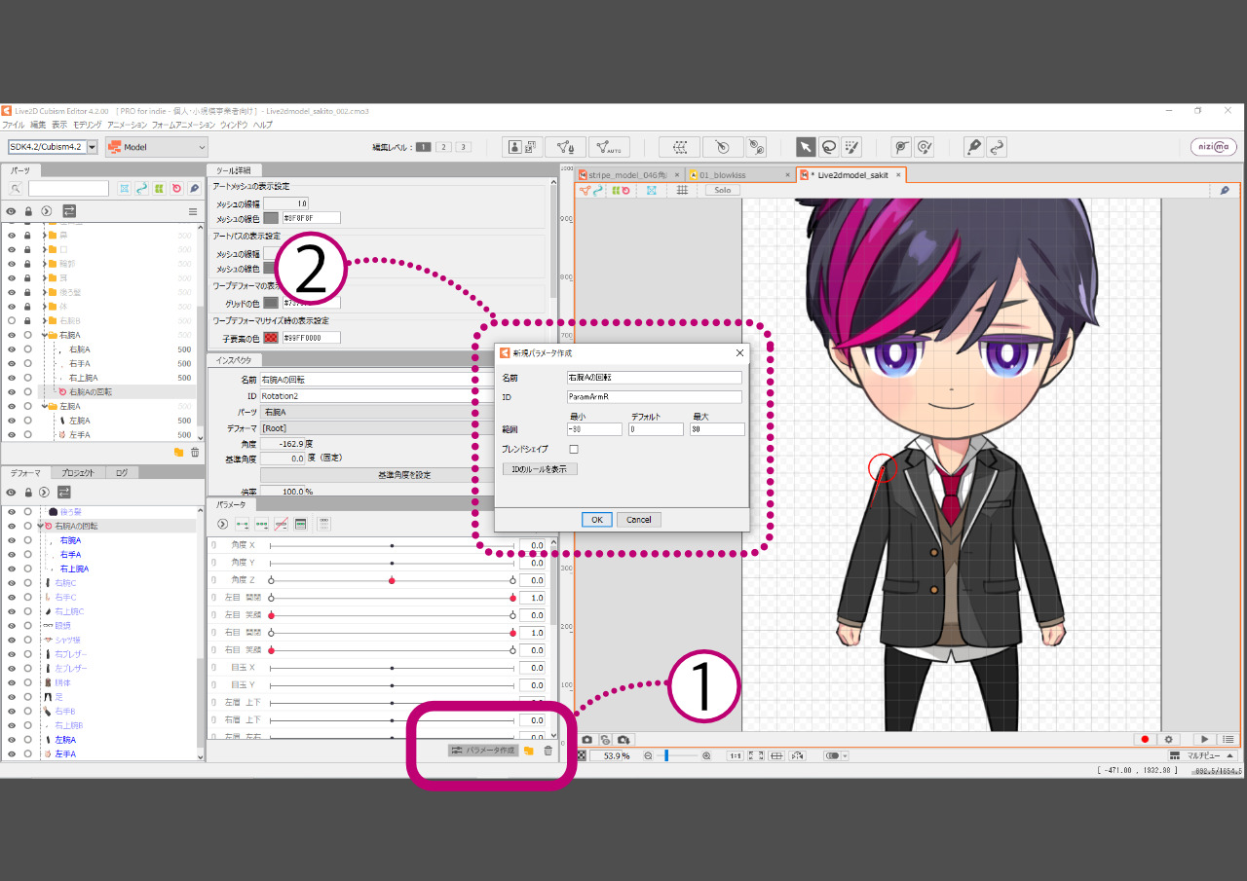Open the Model workspace dropdown

(x=156, y=147)
